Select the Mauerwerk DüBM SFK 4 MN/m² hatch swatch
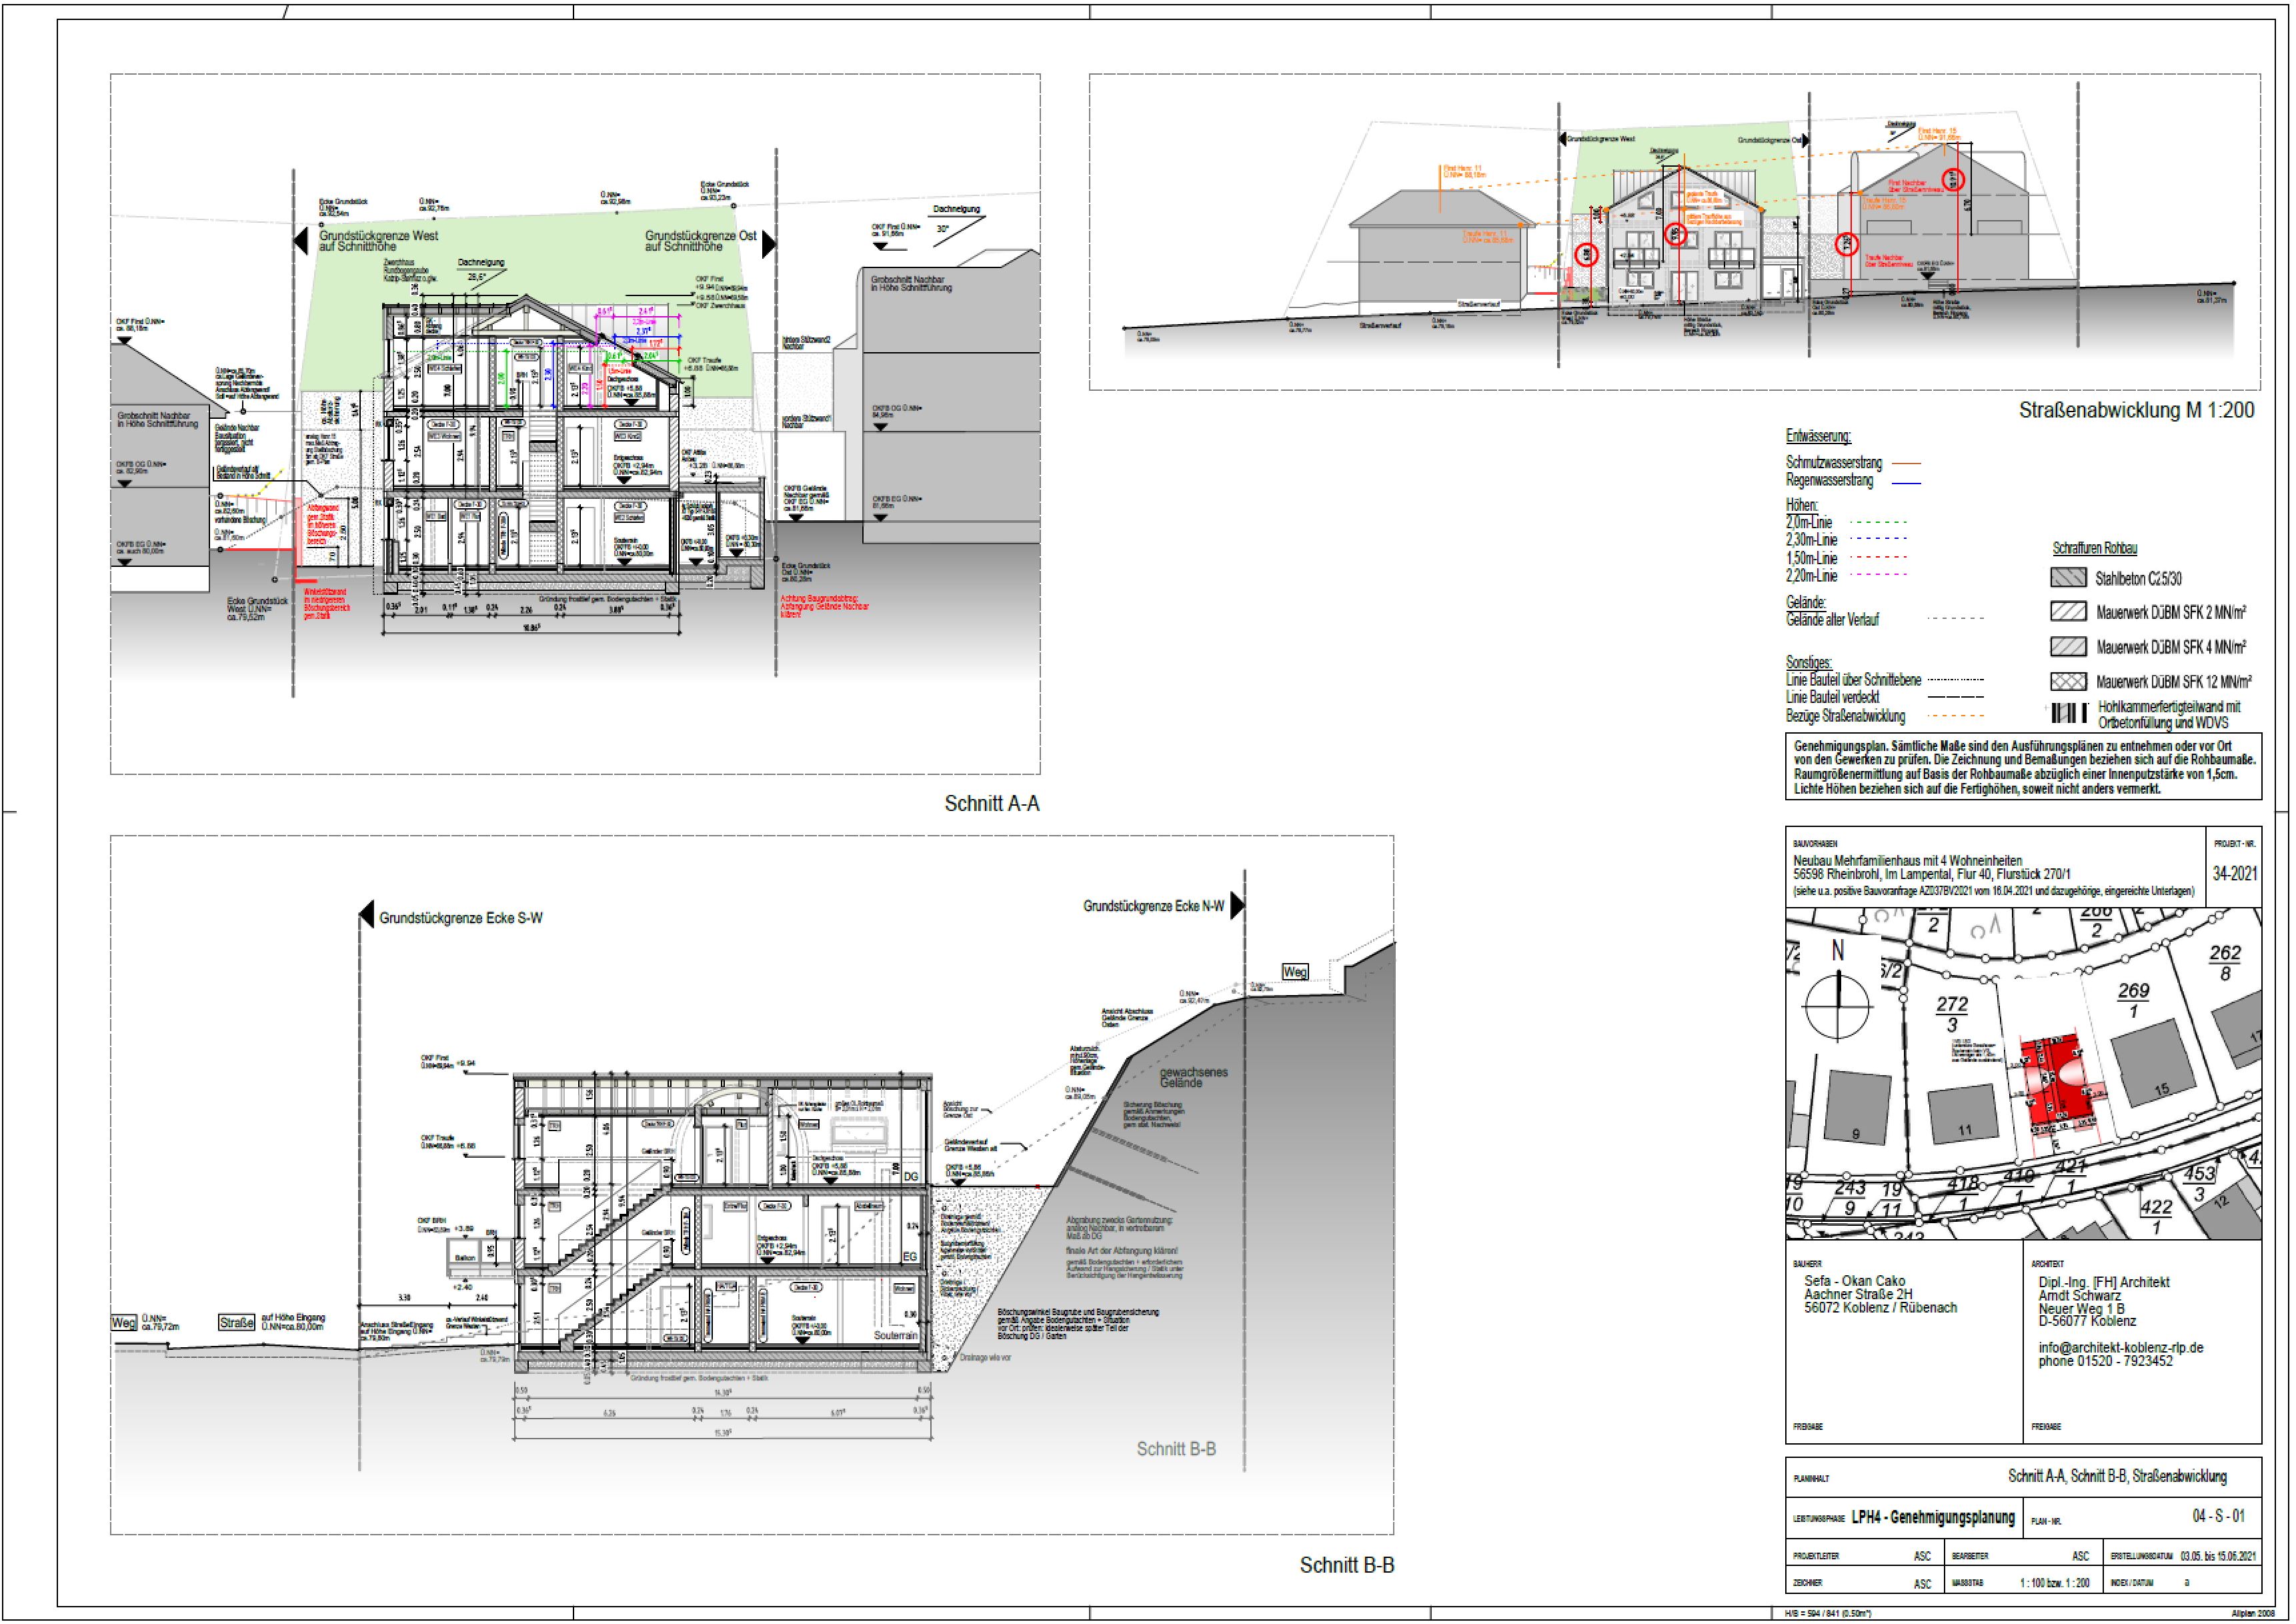The width and height of the screenshot is (2296, 1624). pos(2068,646)
